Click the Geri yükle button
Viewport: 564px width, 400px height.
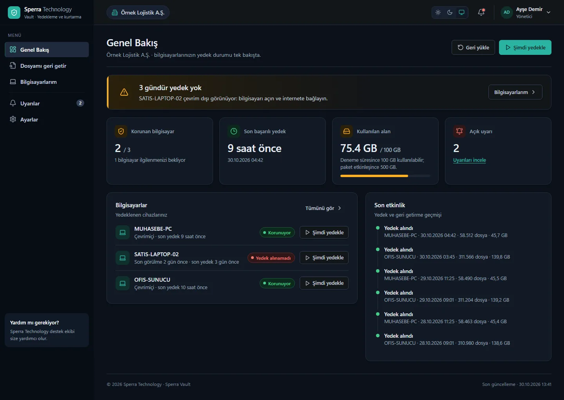pyautogui.click(x=473, y=47)
